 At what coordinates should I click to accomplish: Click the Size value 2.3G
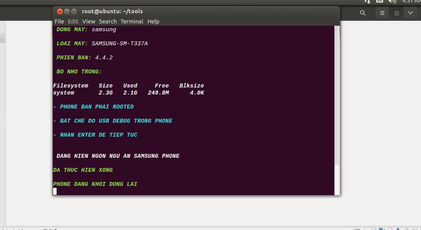point(105,93)
